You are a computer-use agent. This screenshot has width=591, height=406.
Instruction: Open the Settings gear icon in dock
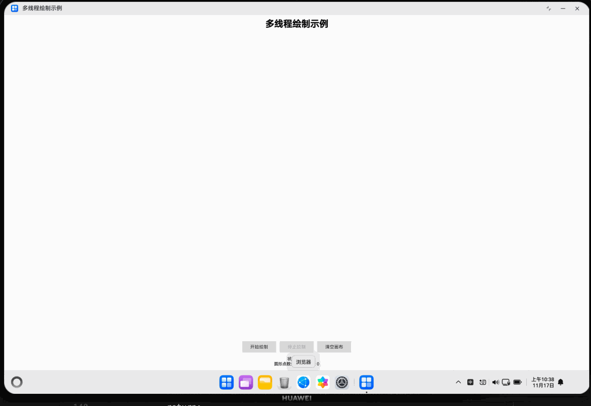[x=342, y=382]
